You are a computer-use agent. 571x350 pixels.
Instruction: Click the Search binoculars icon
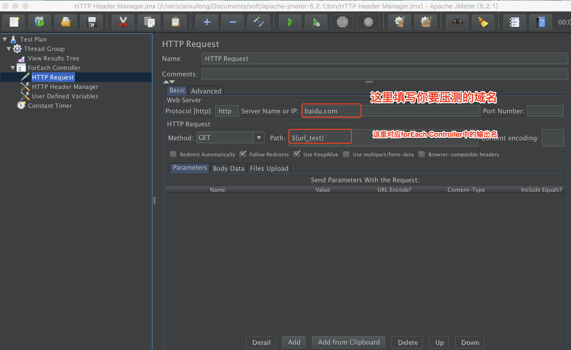(457, 22)
